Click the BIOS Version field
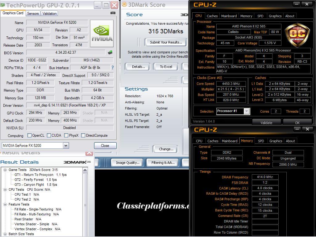 [66, 52]
